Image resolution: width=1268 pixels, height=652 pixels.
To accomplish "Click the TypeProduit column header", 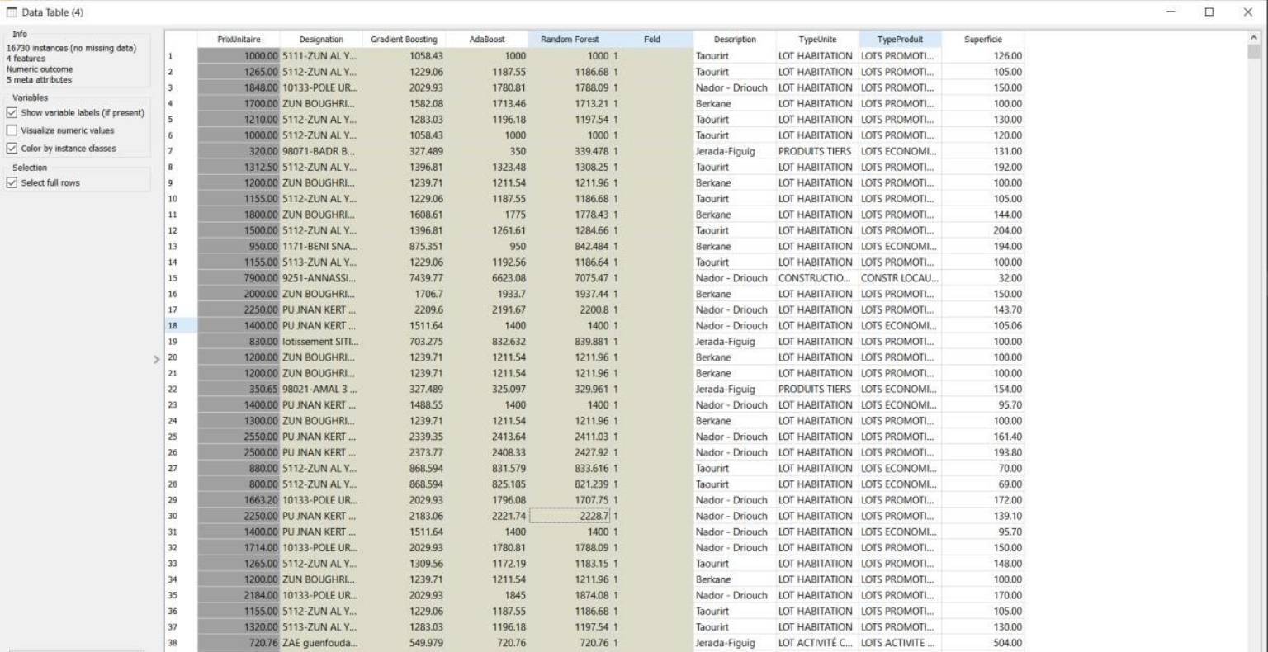I will [x=900, y=40].
